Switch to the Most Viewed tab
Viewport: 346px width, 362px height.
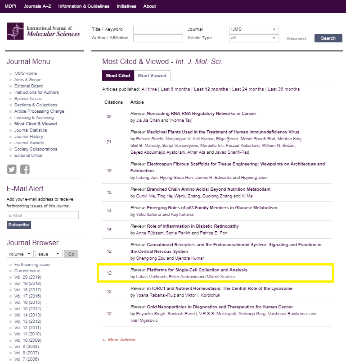152,75
